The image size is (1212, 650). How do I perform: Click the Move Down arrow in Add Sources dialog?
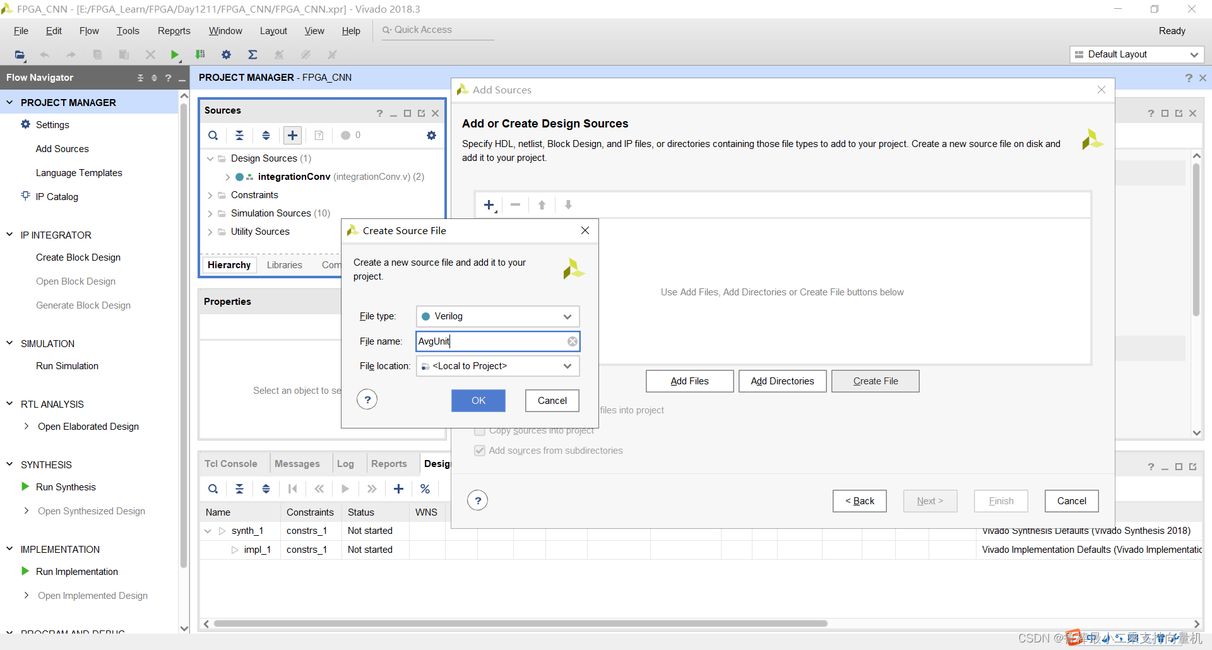[568, 204]
